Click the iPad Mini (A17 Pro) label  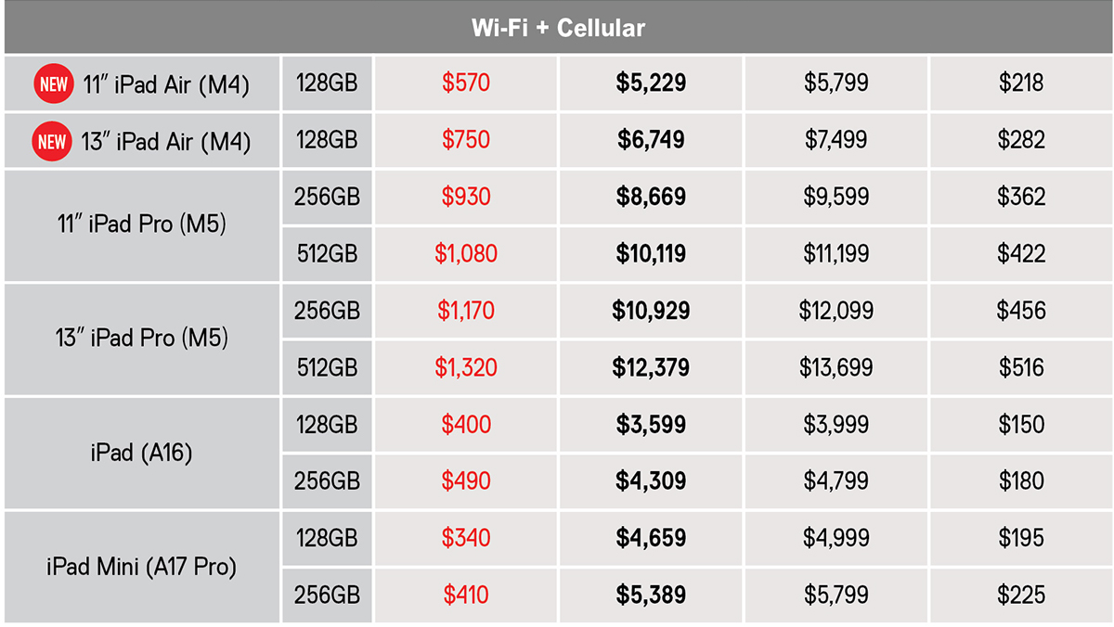[x=142, y=567]
